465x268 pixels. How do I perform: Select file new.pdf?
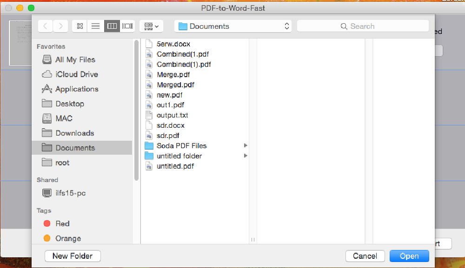tap(196, 95)
